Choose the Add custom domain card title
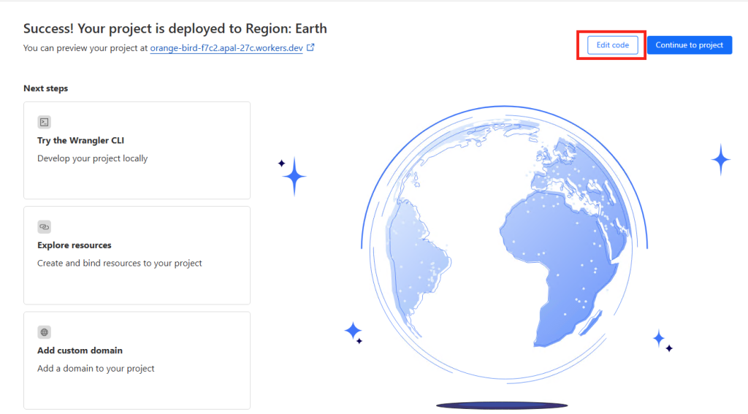748x414 pixels. [80, 350]
